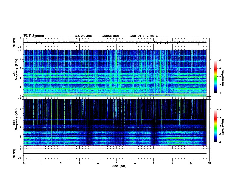Click the ch.2 spectrogram panel
236x183 pixels.
115,123
